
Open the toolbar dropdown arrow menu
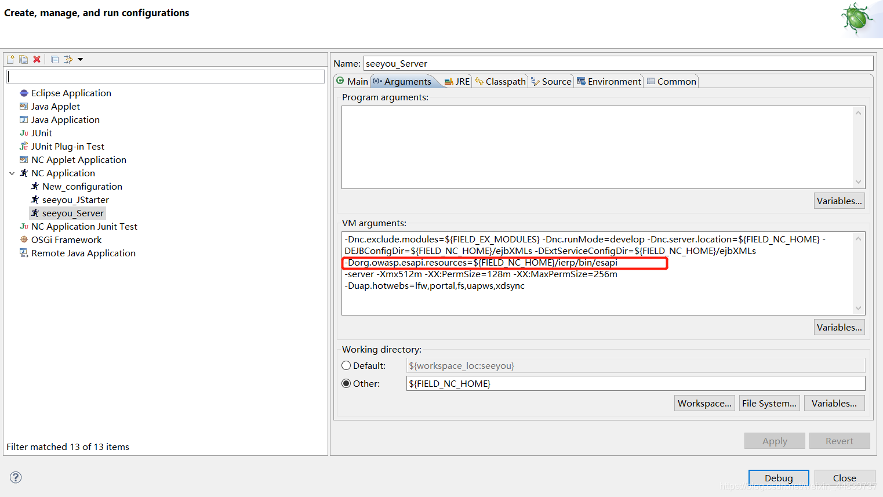point(79,59)
